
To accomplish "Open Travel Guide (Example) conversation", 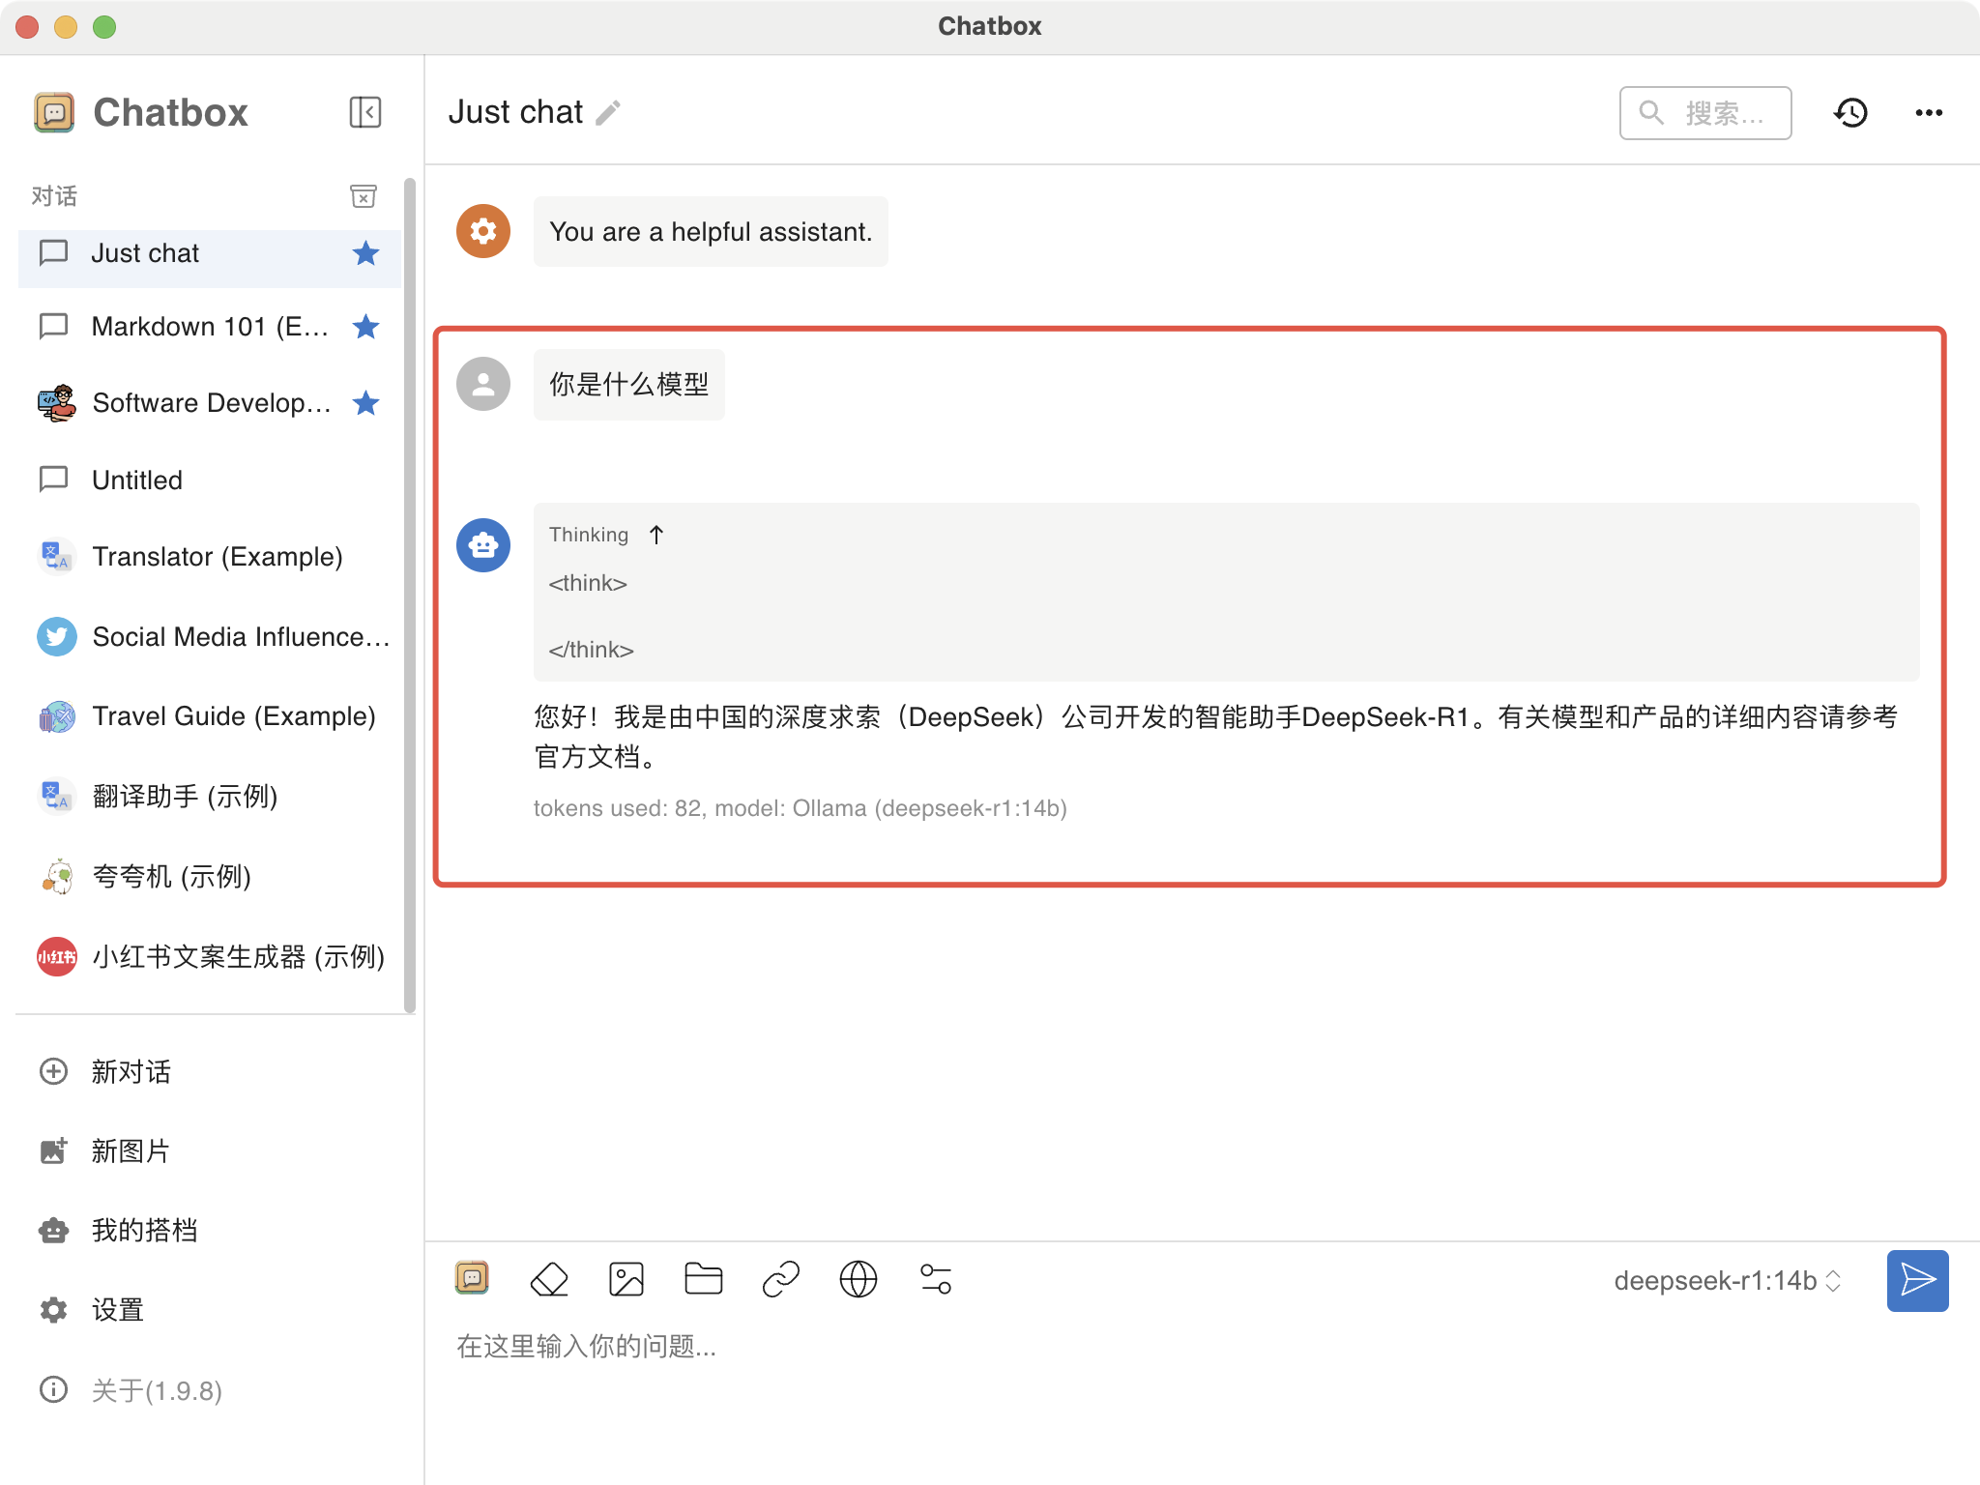I will coord(210,716).
